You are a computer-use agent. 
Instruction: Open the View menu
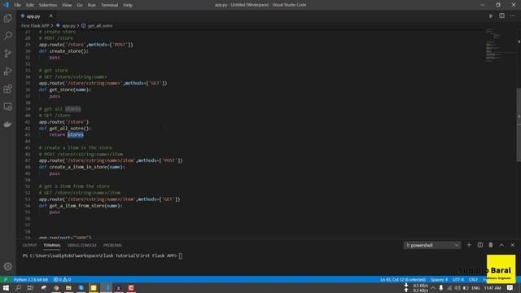click(67, 5)
